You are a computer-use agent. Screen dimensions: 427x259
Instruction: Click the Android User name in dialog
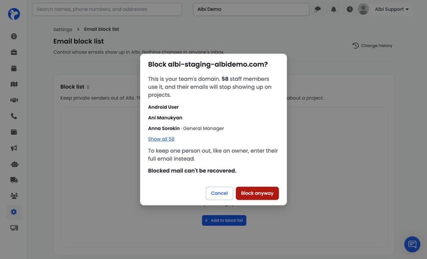point(163,107)
